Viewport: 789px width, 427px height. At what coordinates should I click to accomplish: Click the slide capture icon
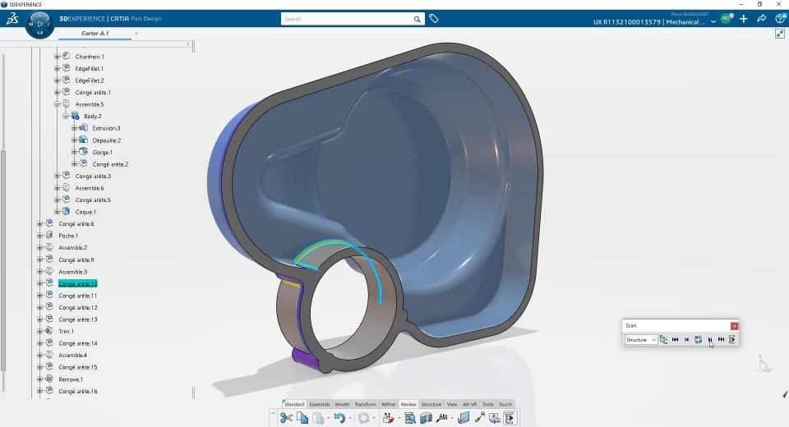coord(494,417)
